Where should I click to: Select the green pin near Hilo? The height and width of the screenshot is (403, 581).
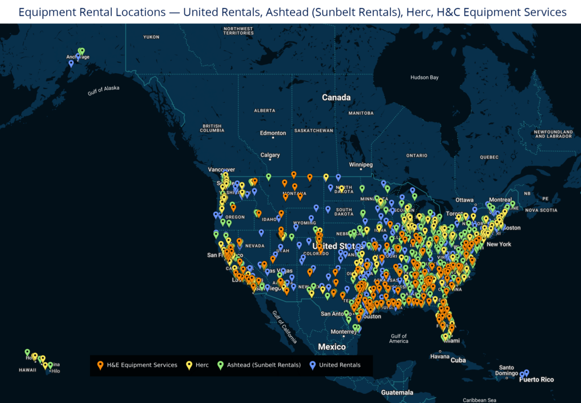pyautogui.click(x=50, y=366)
